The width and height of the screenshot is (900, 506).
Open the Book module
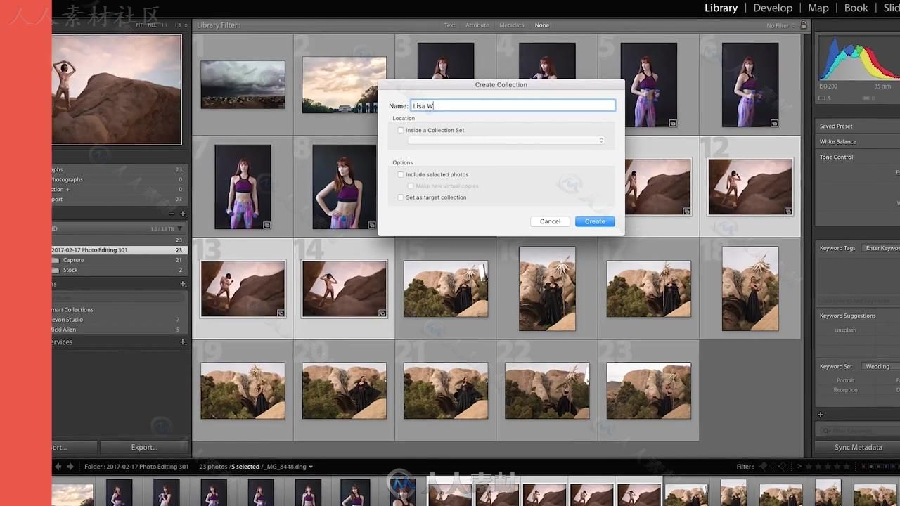pyautogui.click(x=856, y=8)
